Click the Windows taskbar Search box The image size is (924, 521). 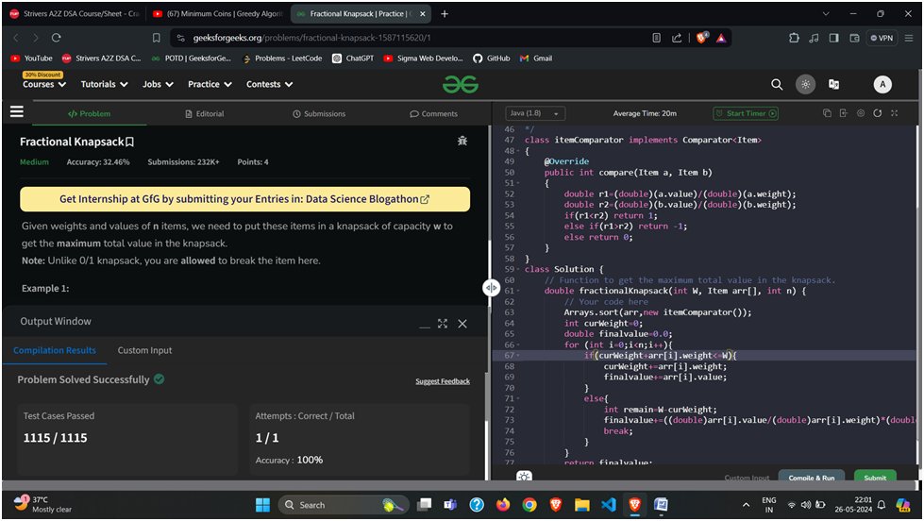pos(343,505)
